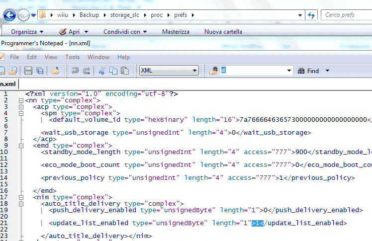Click the Paste clipboard icon
Viewport: 372px width, 241px height.
(x=125, y=71)
